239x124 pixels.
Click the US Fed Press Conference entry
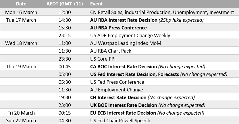(x=117, y=82)
